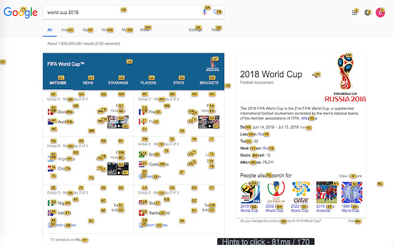This screenshot has width=393, height=245.
Task: Click the share icon beside 2018 World Cup
Action: pyautogui.click(x=314, y=75)
